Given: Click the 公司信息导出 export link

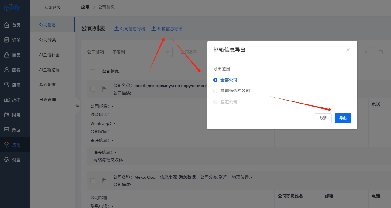Looking at the screenshot, I should click(x=130, y=29).
